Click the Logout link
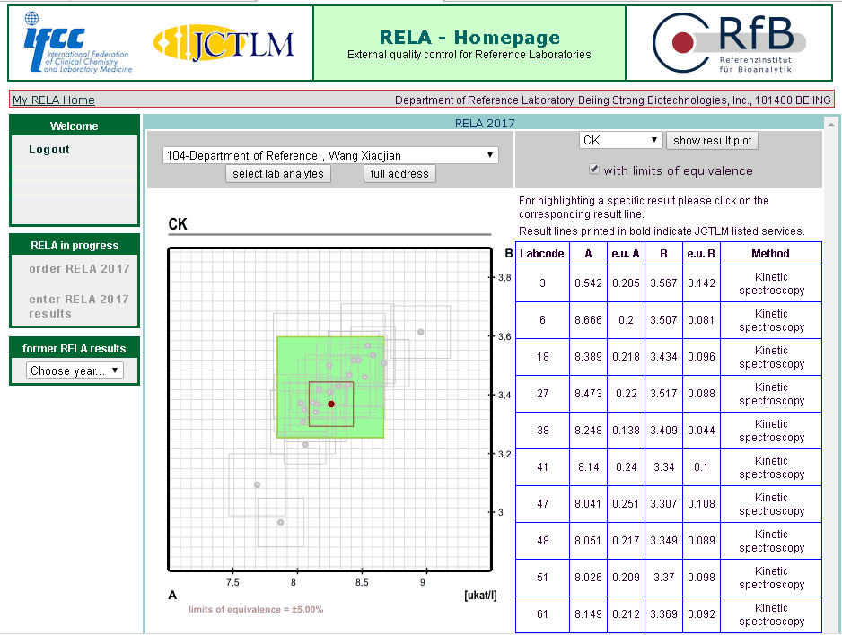Screen dimensions: 842x635 click(49, 150)
